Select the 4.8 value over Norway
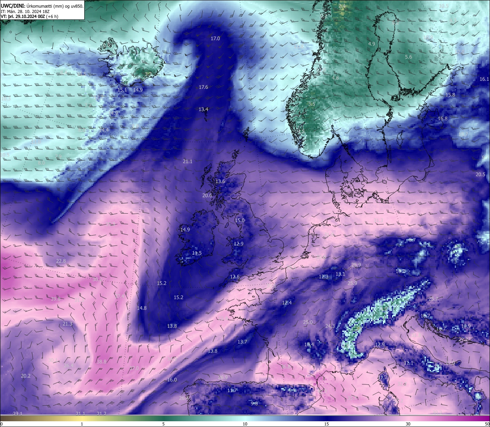Screen dimensions: 490x427 (x=335, y=78)
